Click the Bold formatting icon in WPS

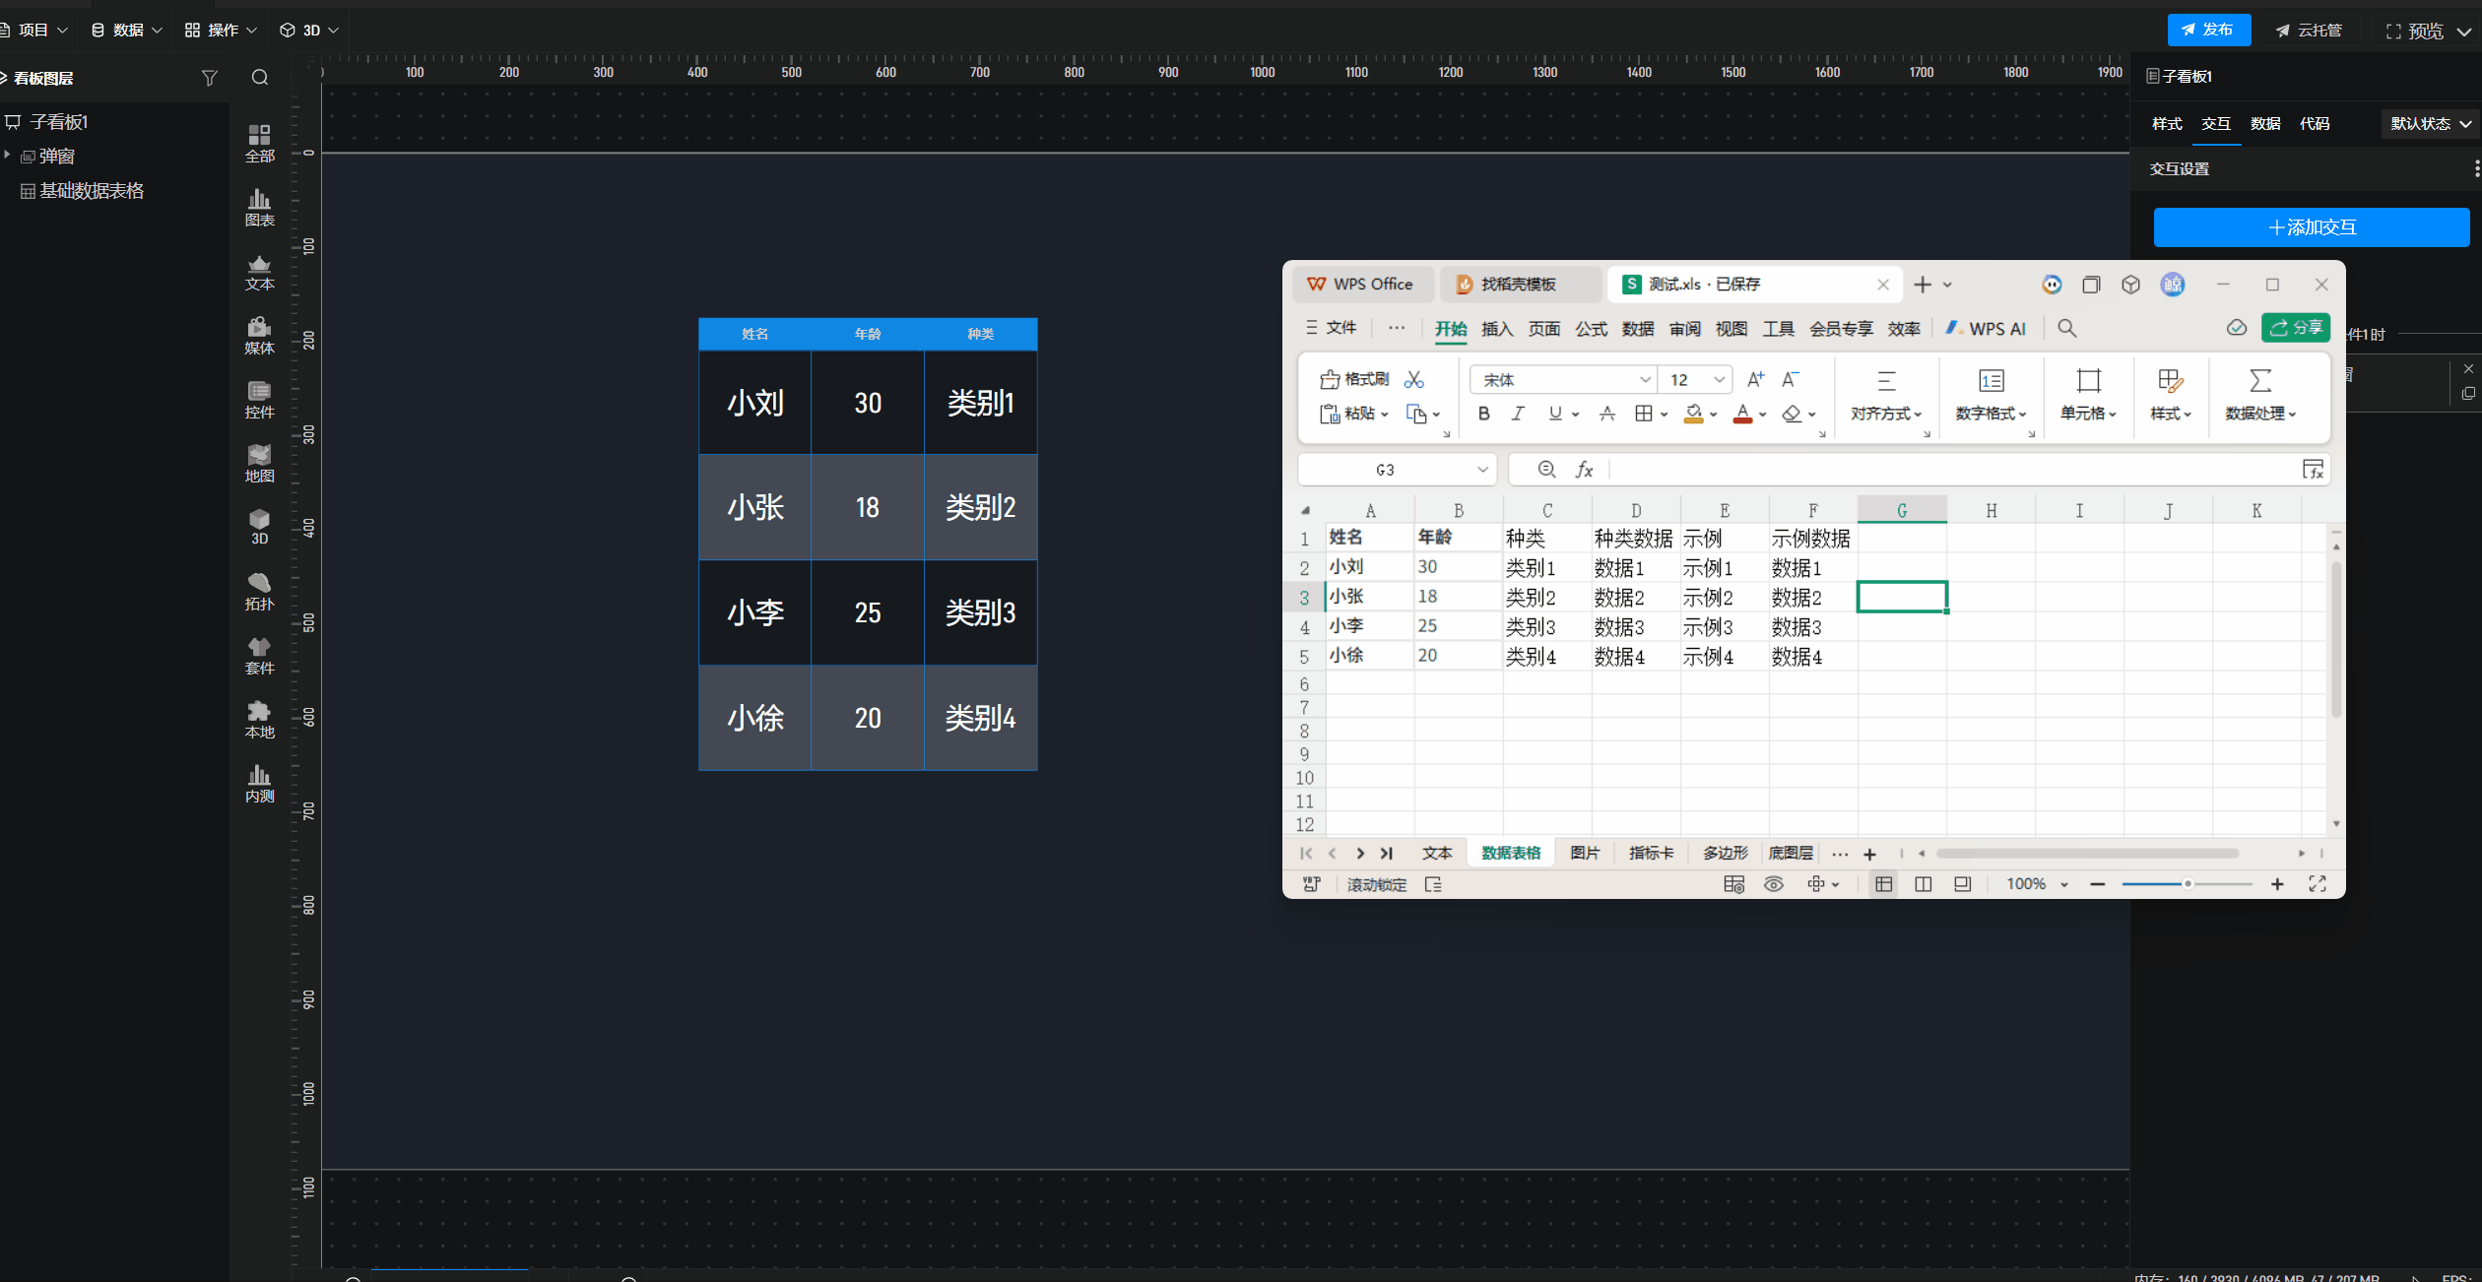click(1483, 414)
